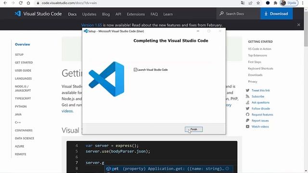Toggle Launch Visual Studio Code checkbox
Image resolution: width=308 pixels, height=173 pixels.
[135, 70]
